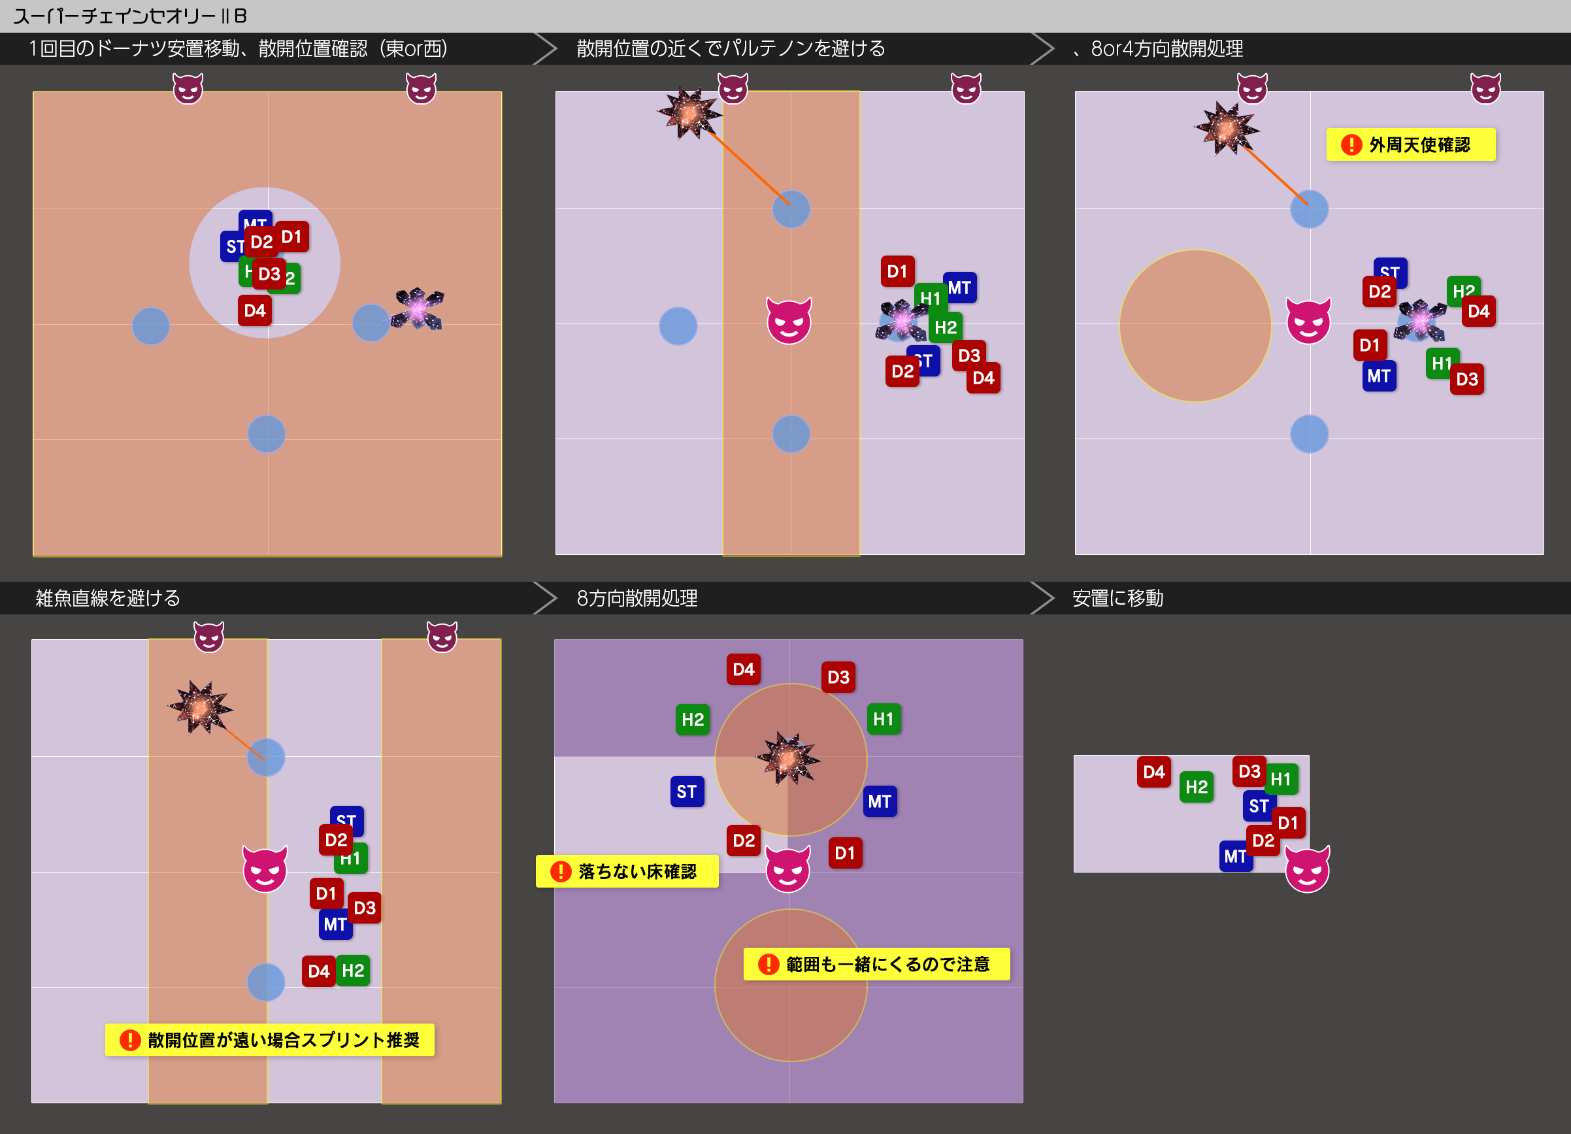Select the D3 marker in 8方向散開処理 panel

tap(838, 676)
